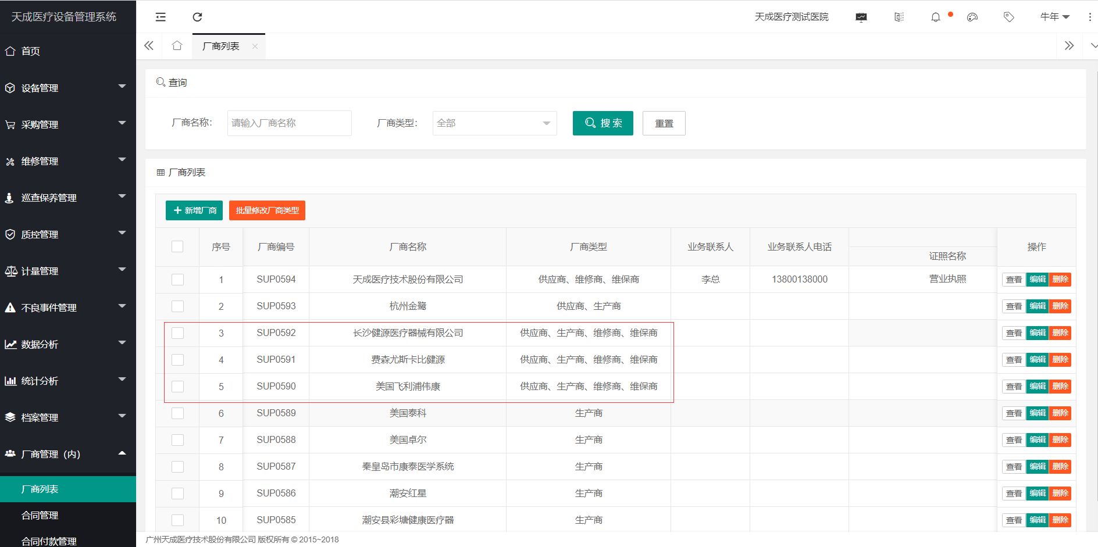Open the vertical more-options icon
The height and width of the screenshot is (547, 1098).
1090,17
